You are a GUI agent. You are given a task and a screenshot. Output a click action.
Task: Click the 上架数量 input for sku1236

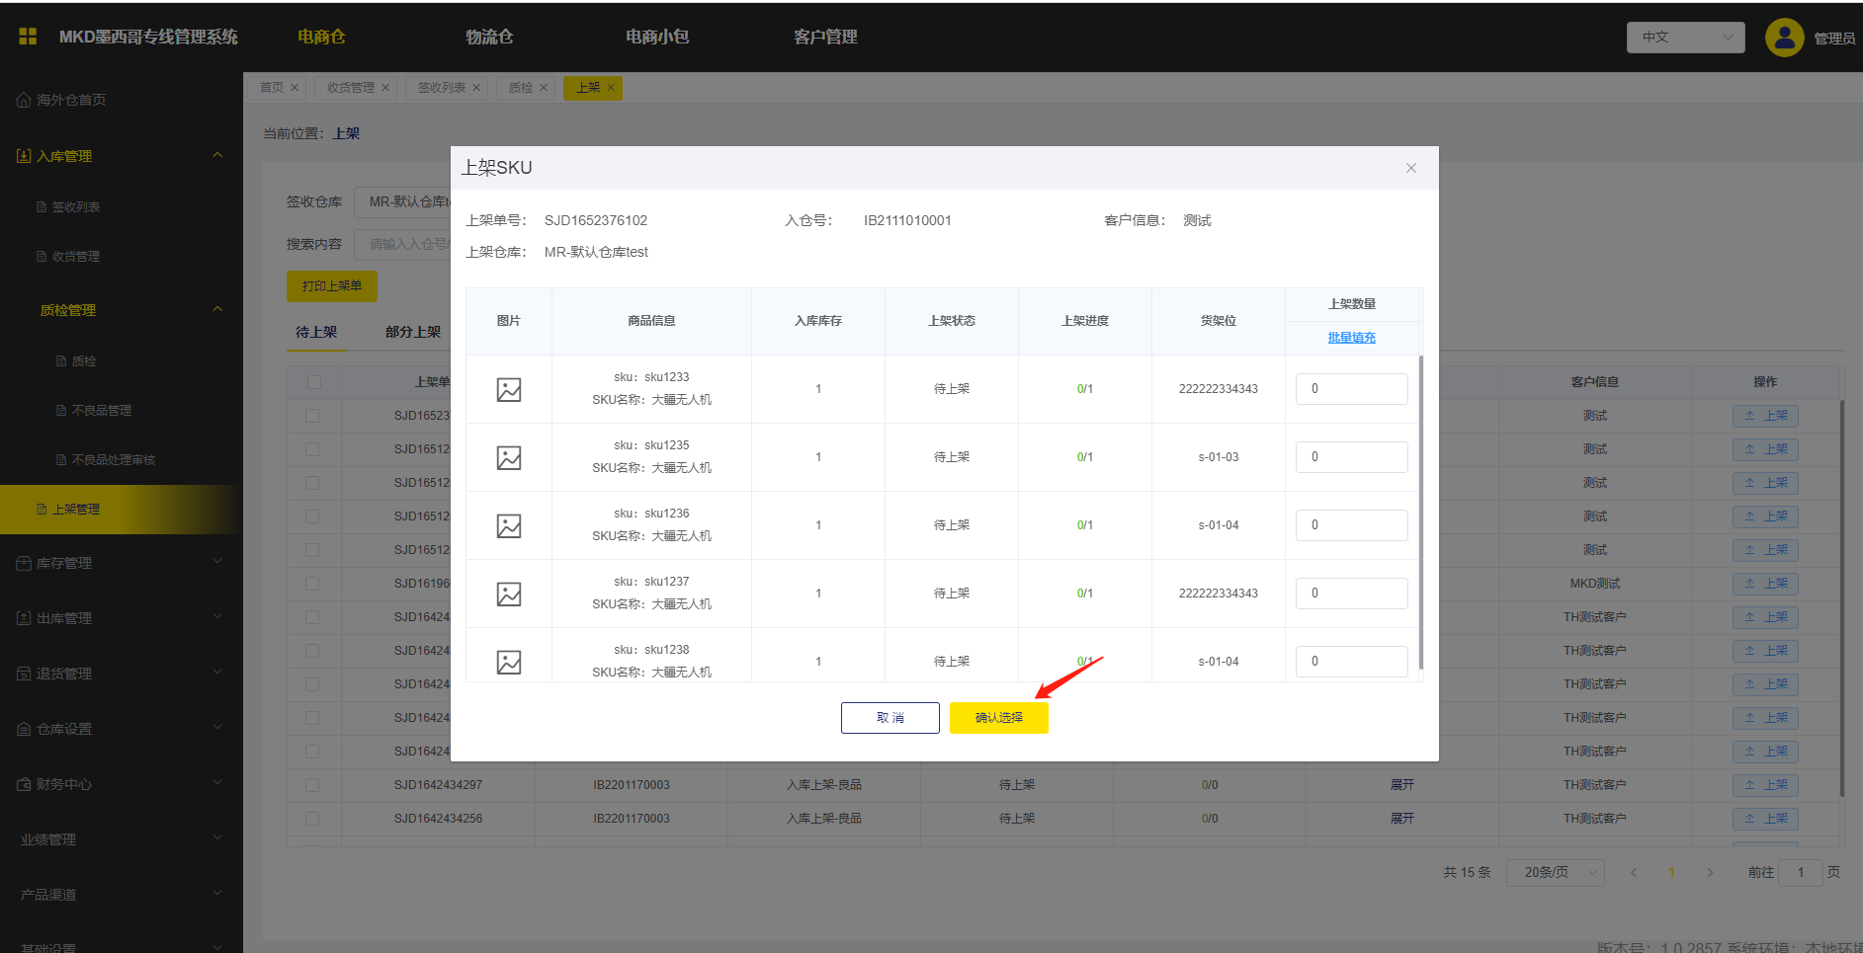click(x=1351, y=525)
